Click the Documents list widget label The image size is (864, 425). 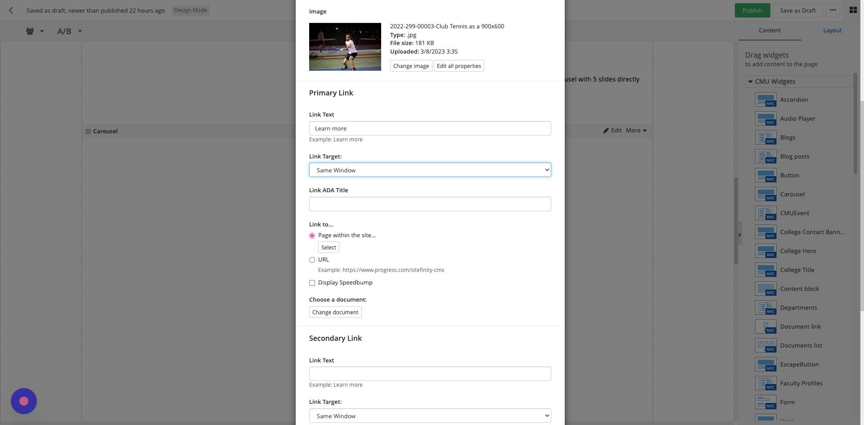point(801,346)
